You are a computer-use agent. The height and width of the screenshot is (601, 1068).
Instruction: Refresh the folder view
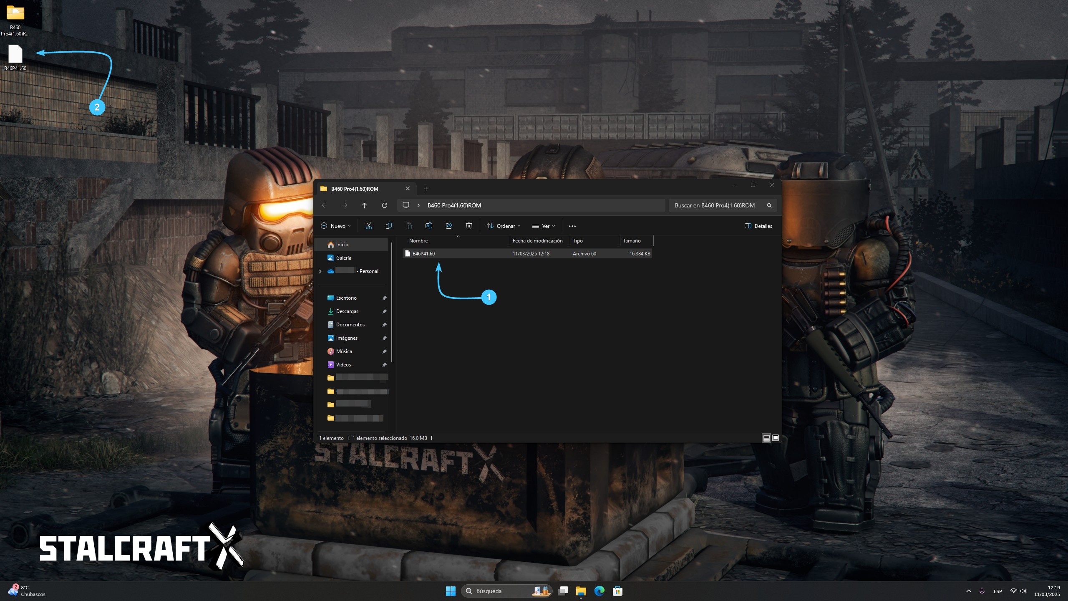coord(384,205)
